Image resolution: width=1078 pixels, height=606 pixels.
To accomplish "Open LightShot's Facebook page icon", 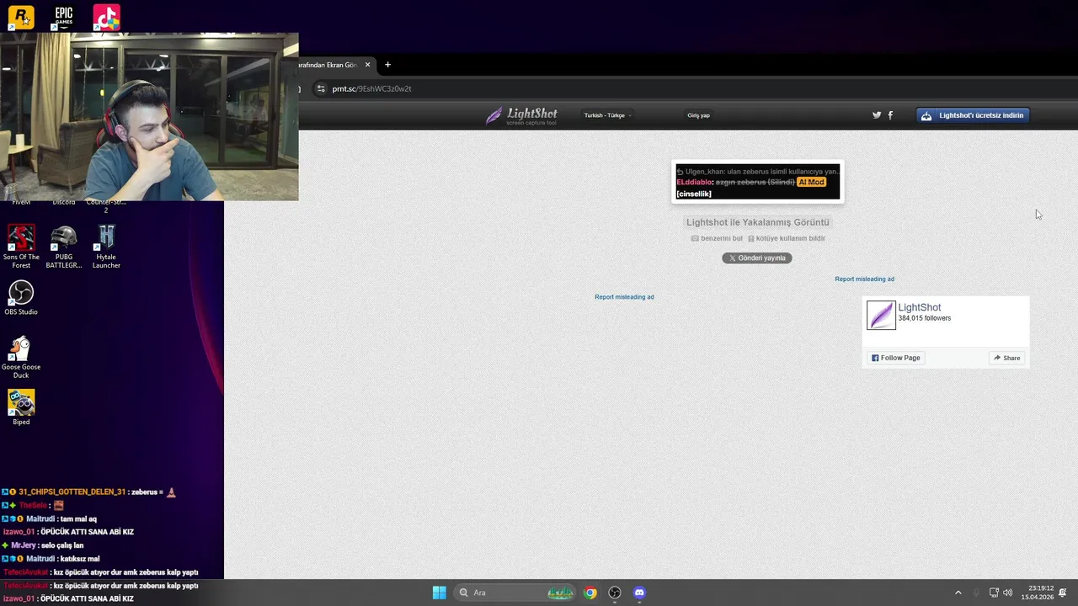I will click(890, 115).
